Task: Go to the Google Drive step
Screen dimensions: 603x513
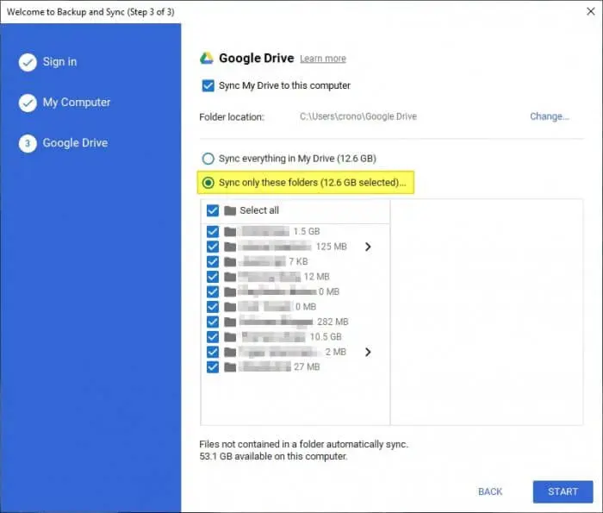Action: [75, 143]
